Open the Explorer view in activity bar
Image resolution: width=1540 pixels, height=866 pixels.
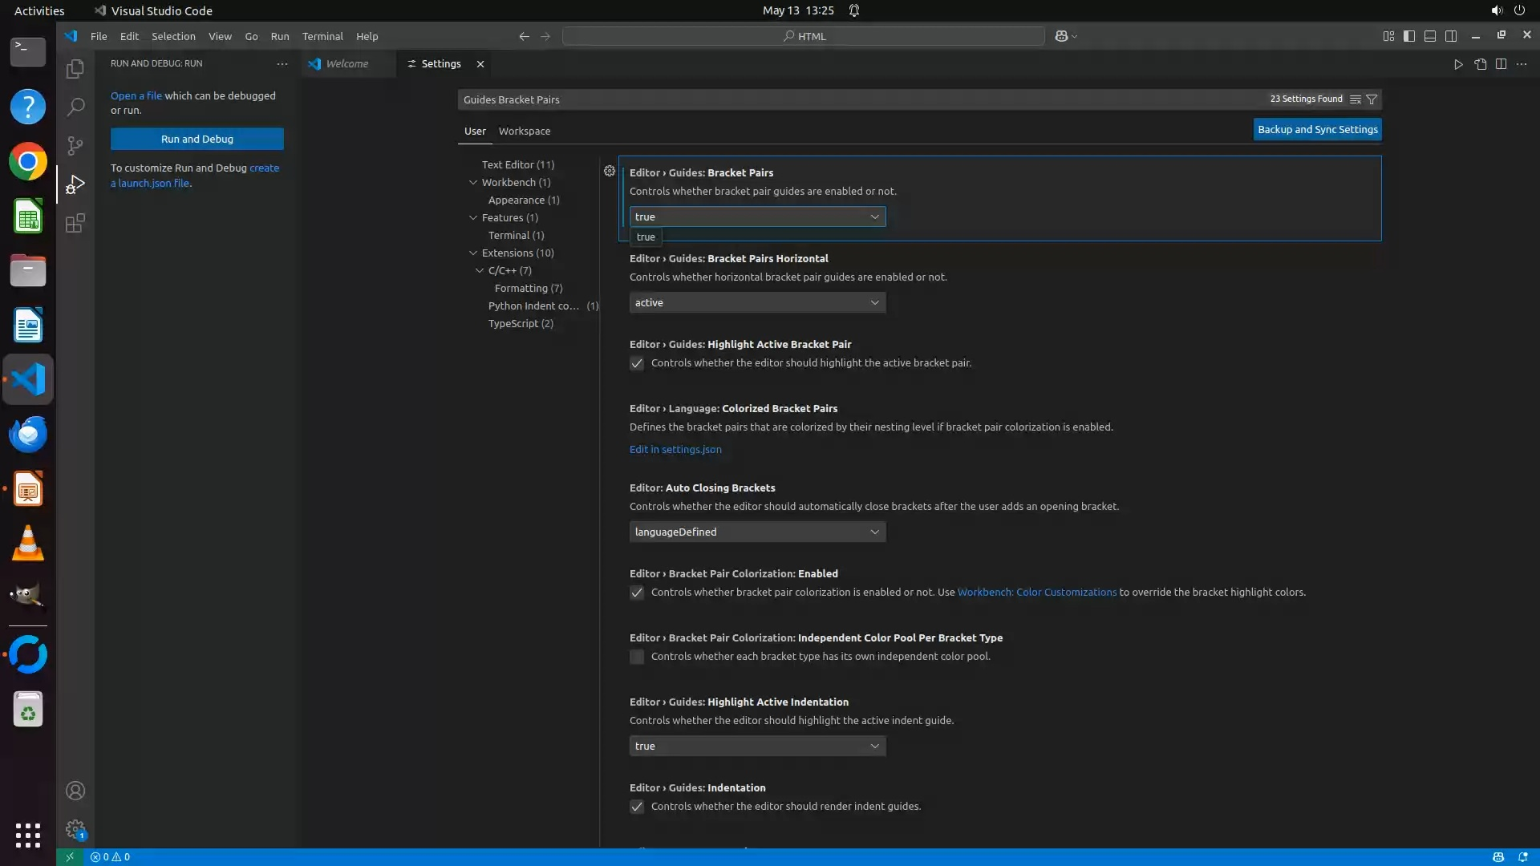coord(75,69)
